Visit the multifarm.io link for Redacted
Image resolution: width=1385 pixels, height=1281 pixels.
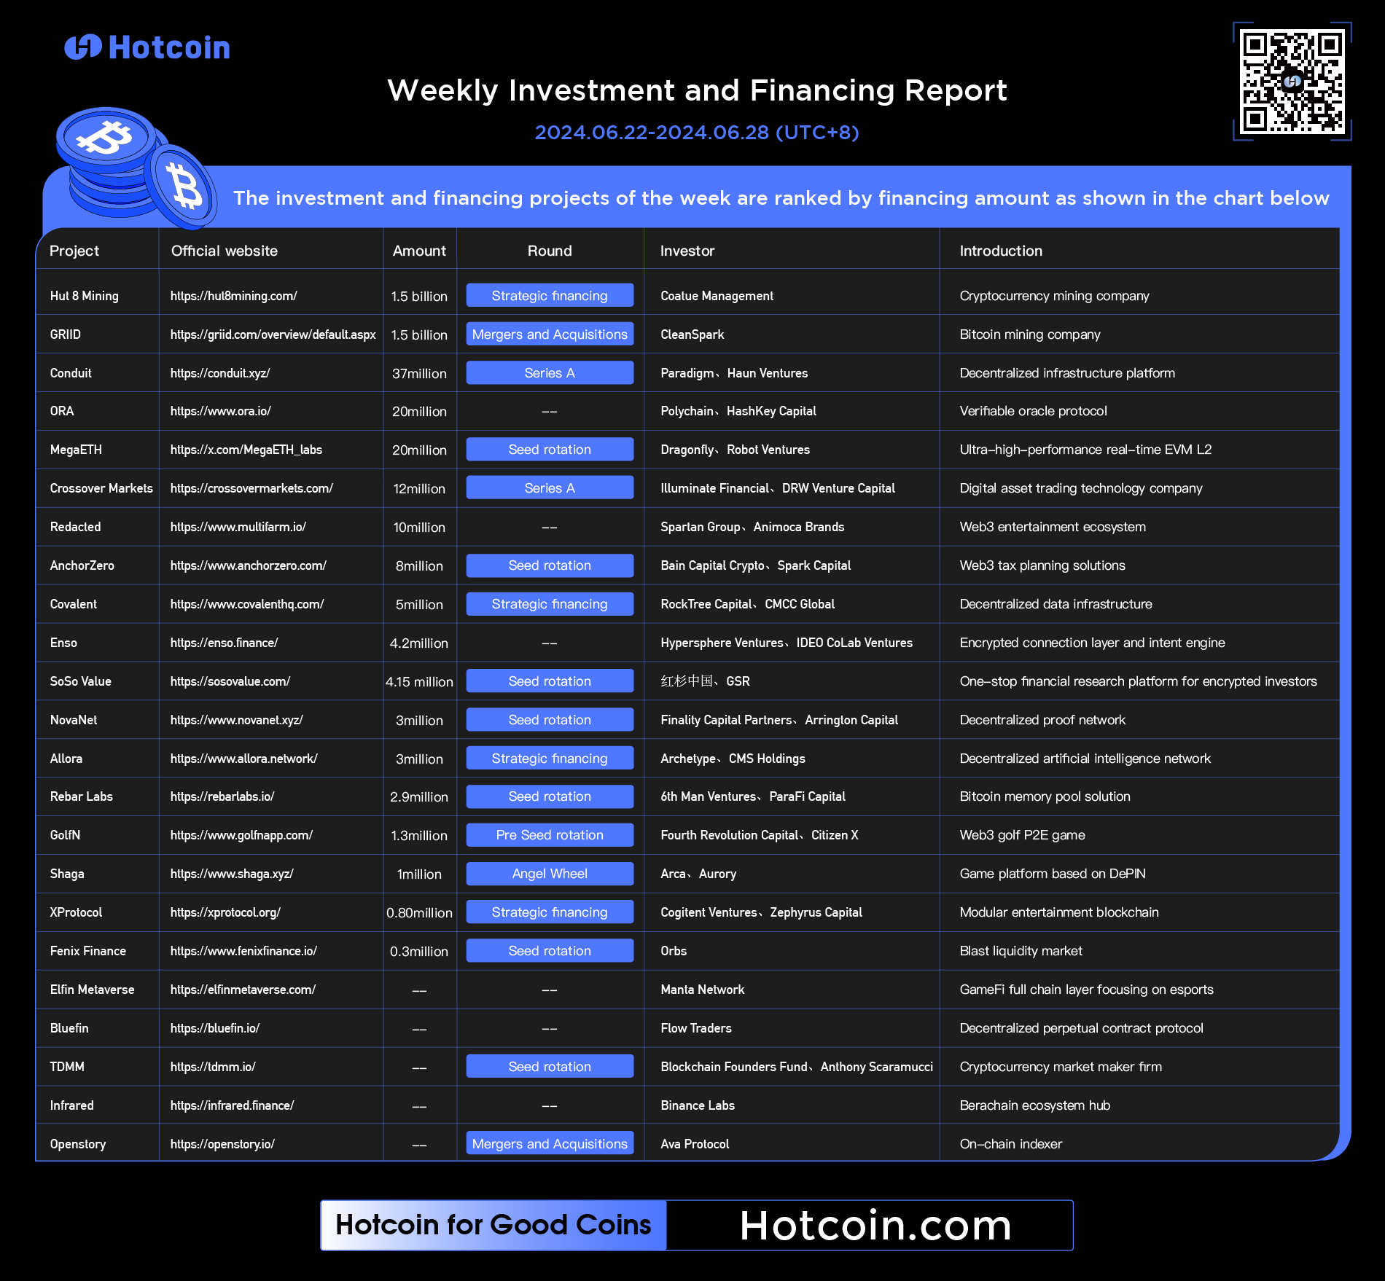(238, 527)
